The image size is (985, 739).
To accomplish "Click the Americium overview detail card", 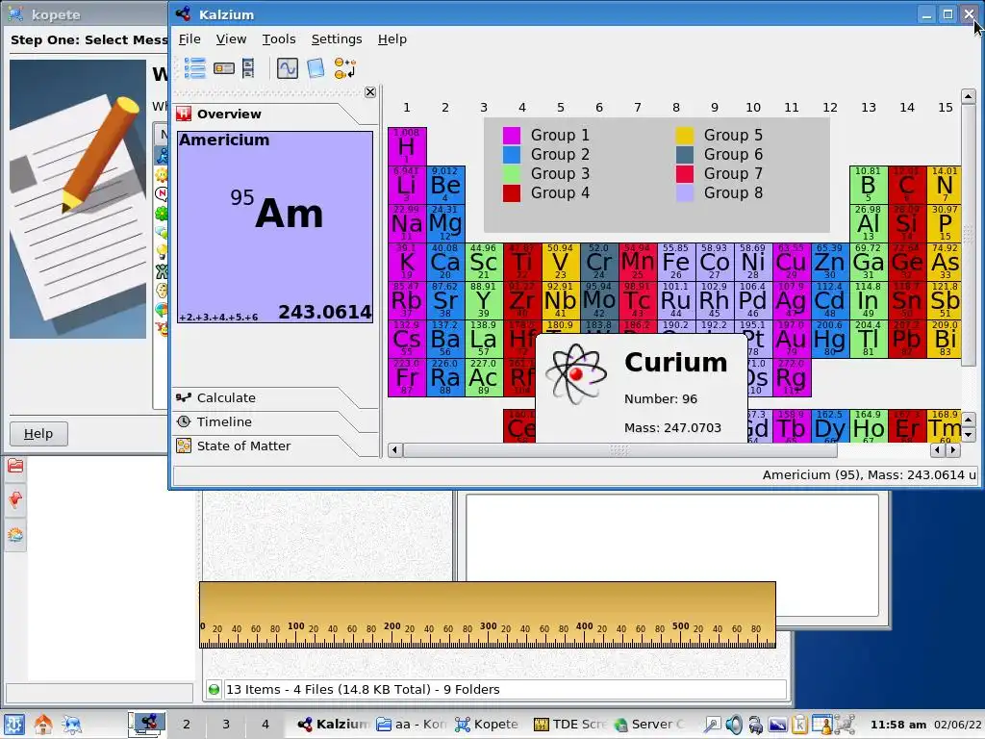I will [275, 227].
